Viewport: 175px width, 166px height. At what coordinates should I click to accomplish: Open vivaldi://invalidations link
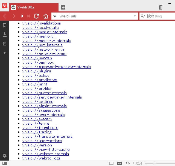(x=42, y=23)
